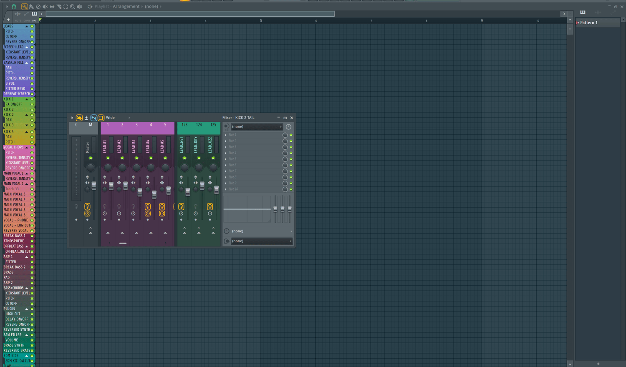Screen dimensions: 626x367
Task: Adjust LEAD WET track 123 fader
Action: pyautogui.click(x=188, y=192)
